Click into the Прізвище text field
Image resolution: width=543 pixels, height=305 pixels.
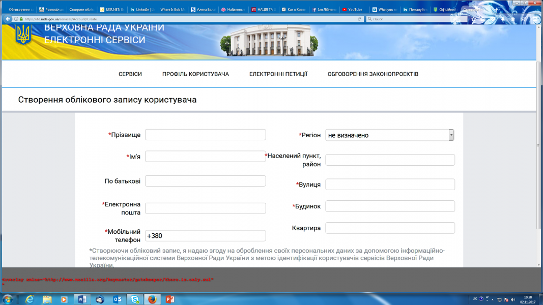point(205,135)
